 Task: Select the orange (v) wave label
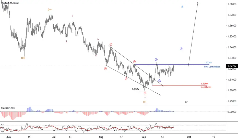click(145, 102)
